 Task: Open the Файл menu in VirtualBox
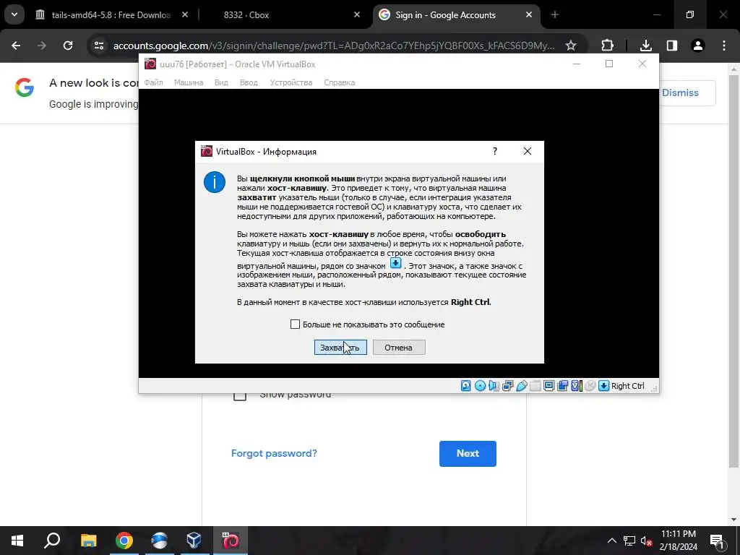pos(153,82)
